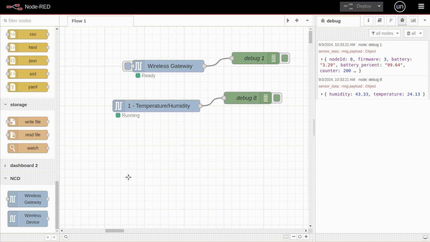
Task: Click the user profile icon
Action: 400,6
